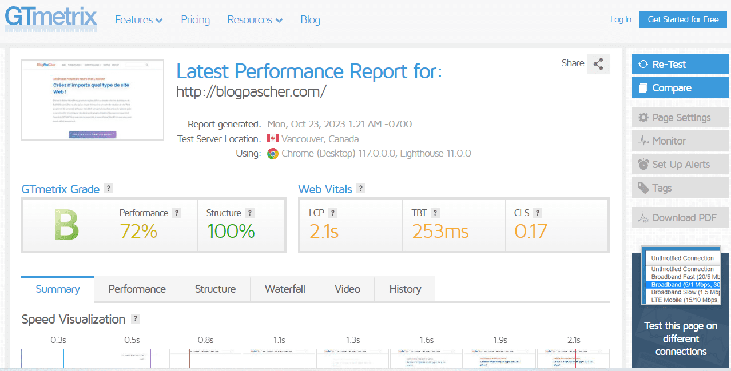
Task: Open Page Settings
Action: (681, 118)
